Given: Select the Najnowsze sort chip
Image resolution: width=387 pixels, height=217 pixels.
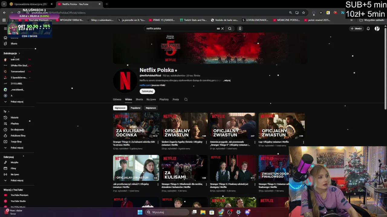Looking at the screenshot, I should (120, 108).
